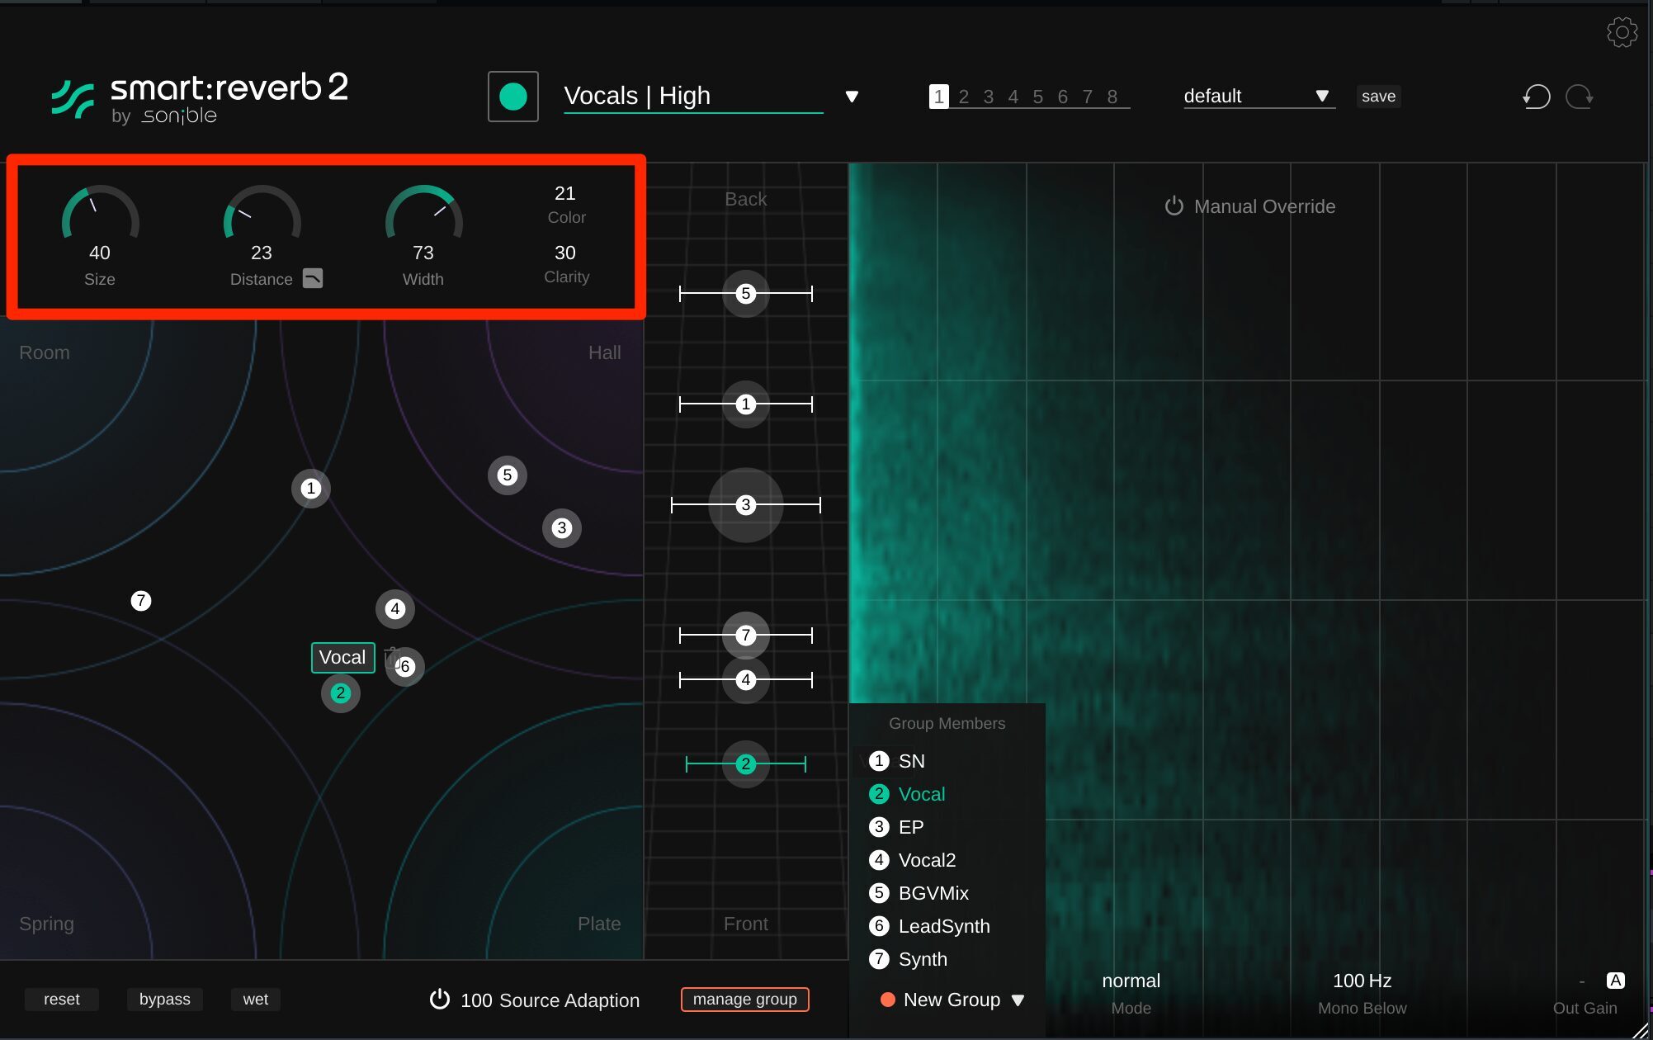Select node 5 in the reverb matrix

point(508,475)
